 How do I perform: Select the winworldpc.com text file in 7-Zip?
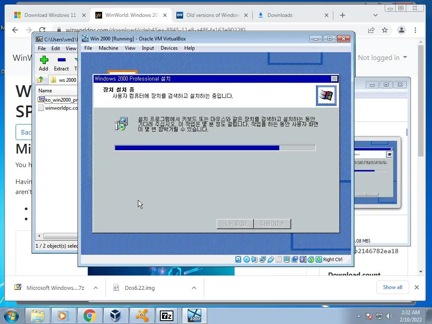[x=58, y=108]
